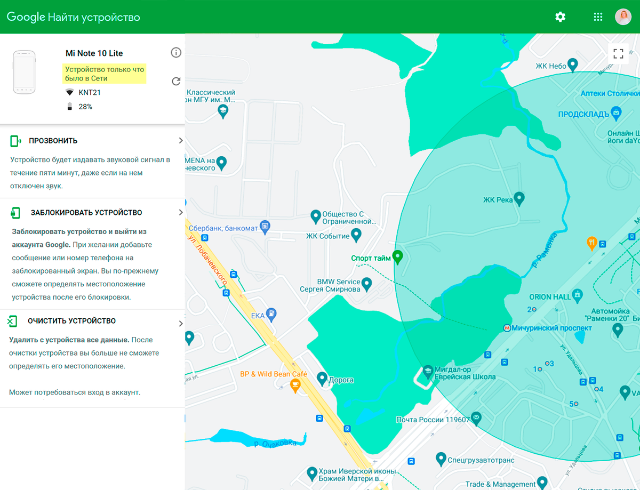Click the ring device phone icon
This screenshot has width=640, height=490.
pyautogui.click(x=16, y=141)
